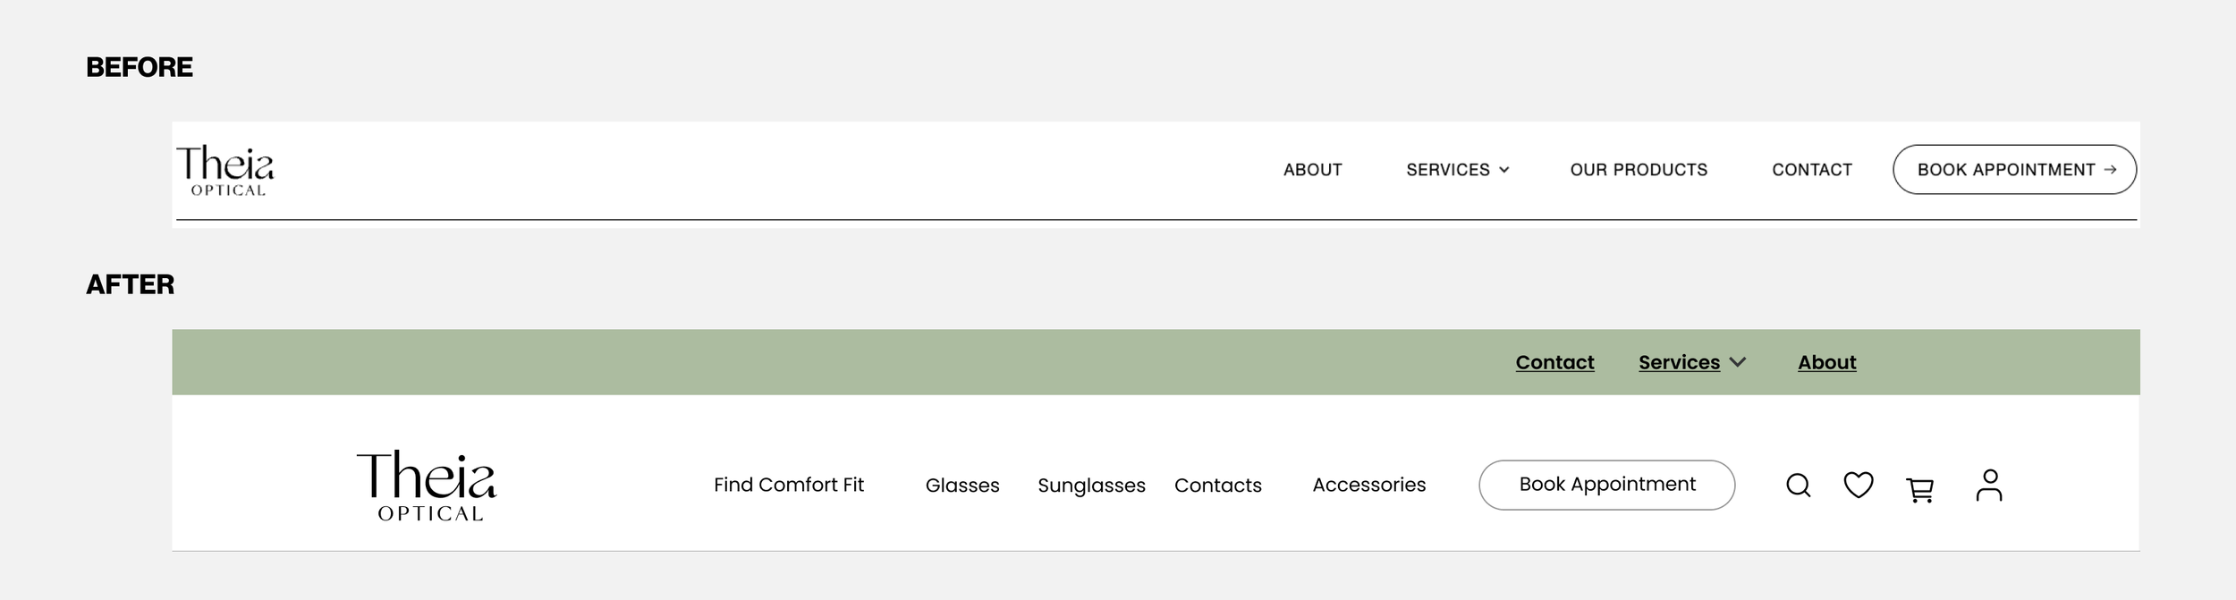Open the uppercase SERVICES menu
This screenshot has width=2236, height=600.
tap(1447, 170)
